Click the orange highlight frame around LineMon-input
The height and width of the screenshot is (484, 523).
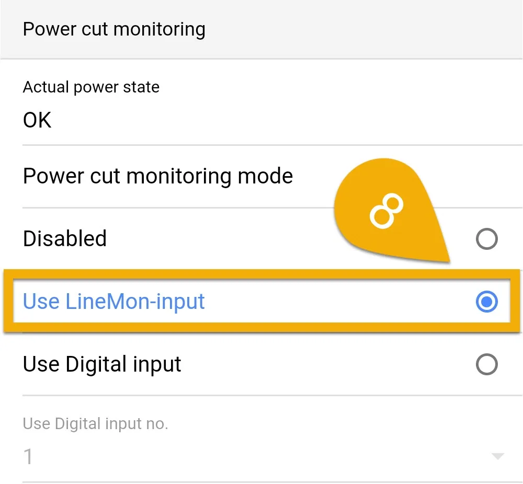pos(262,274)
